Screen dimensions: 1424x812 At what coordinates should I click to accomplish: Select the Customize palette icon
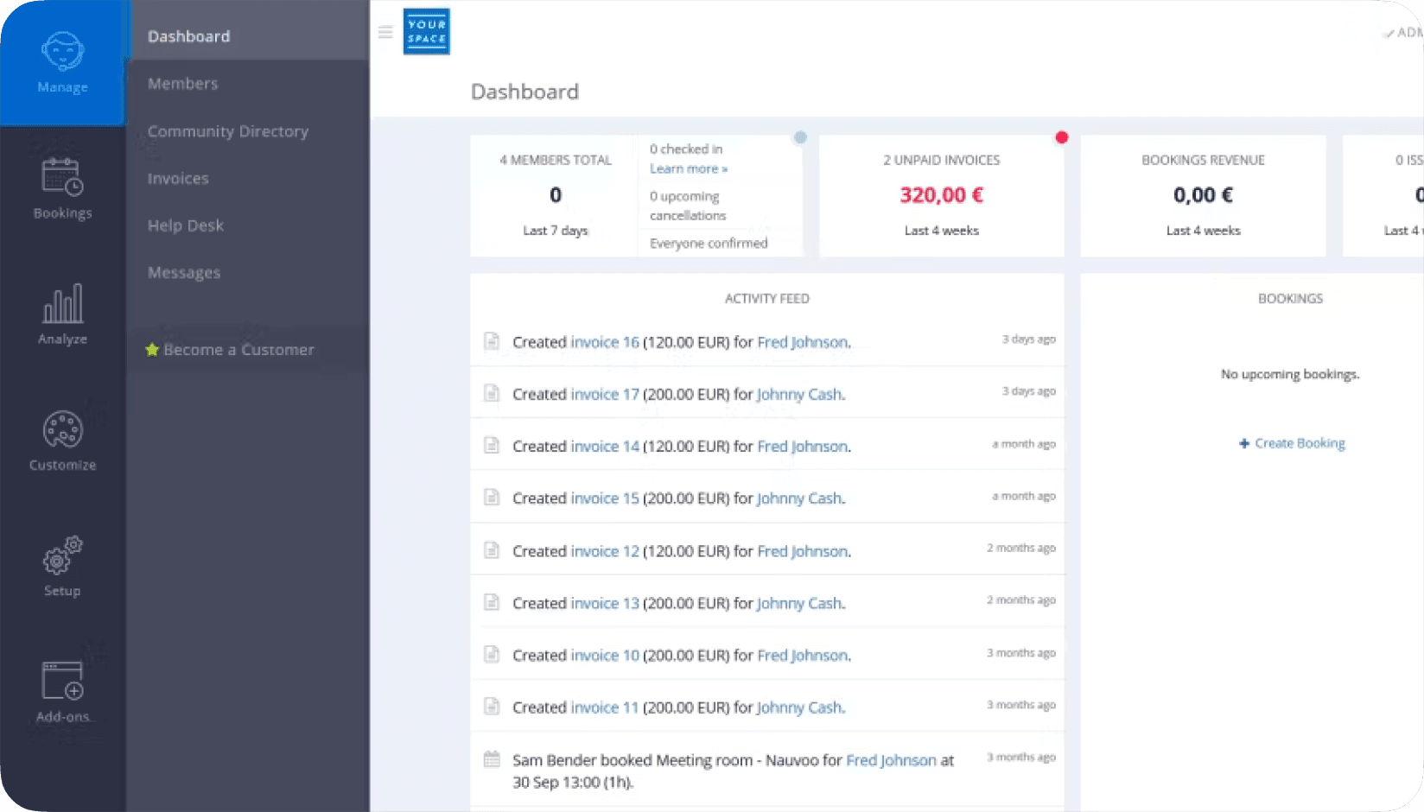61,430
